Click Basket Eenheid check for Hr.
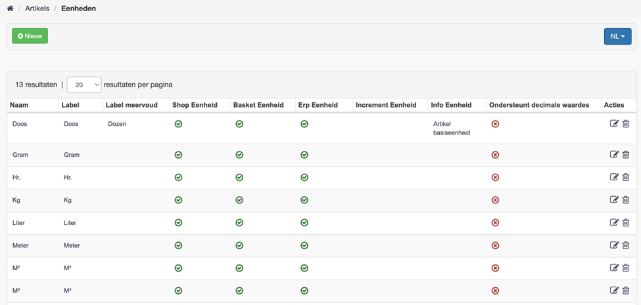This screenshot has height=305, width=641. point(239,177)
